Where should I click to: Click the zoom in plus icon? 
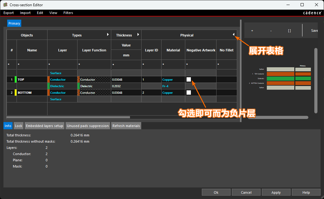252,31
